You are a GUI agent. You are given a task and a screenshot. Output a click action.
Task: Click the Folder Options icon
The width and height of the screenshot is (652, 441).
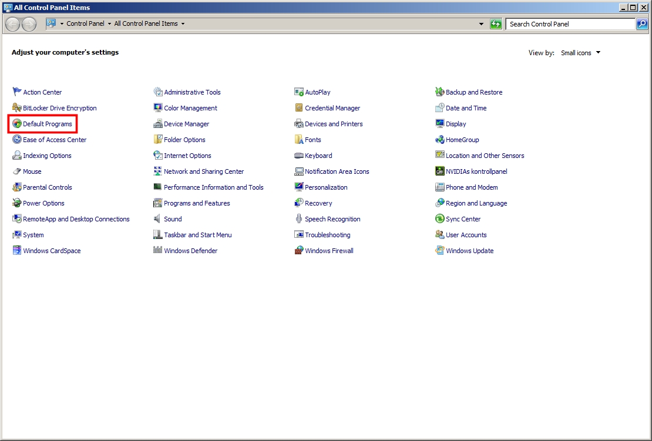157,139
